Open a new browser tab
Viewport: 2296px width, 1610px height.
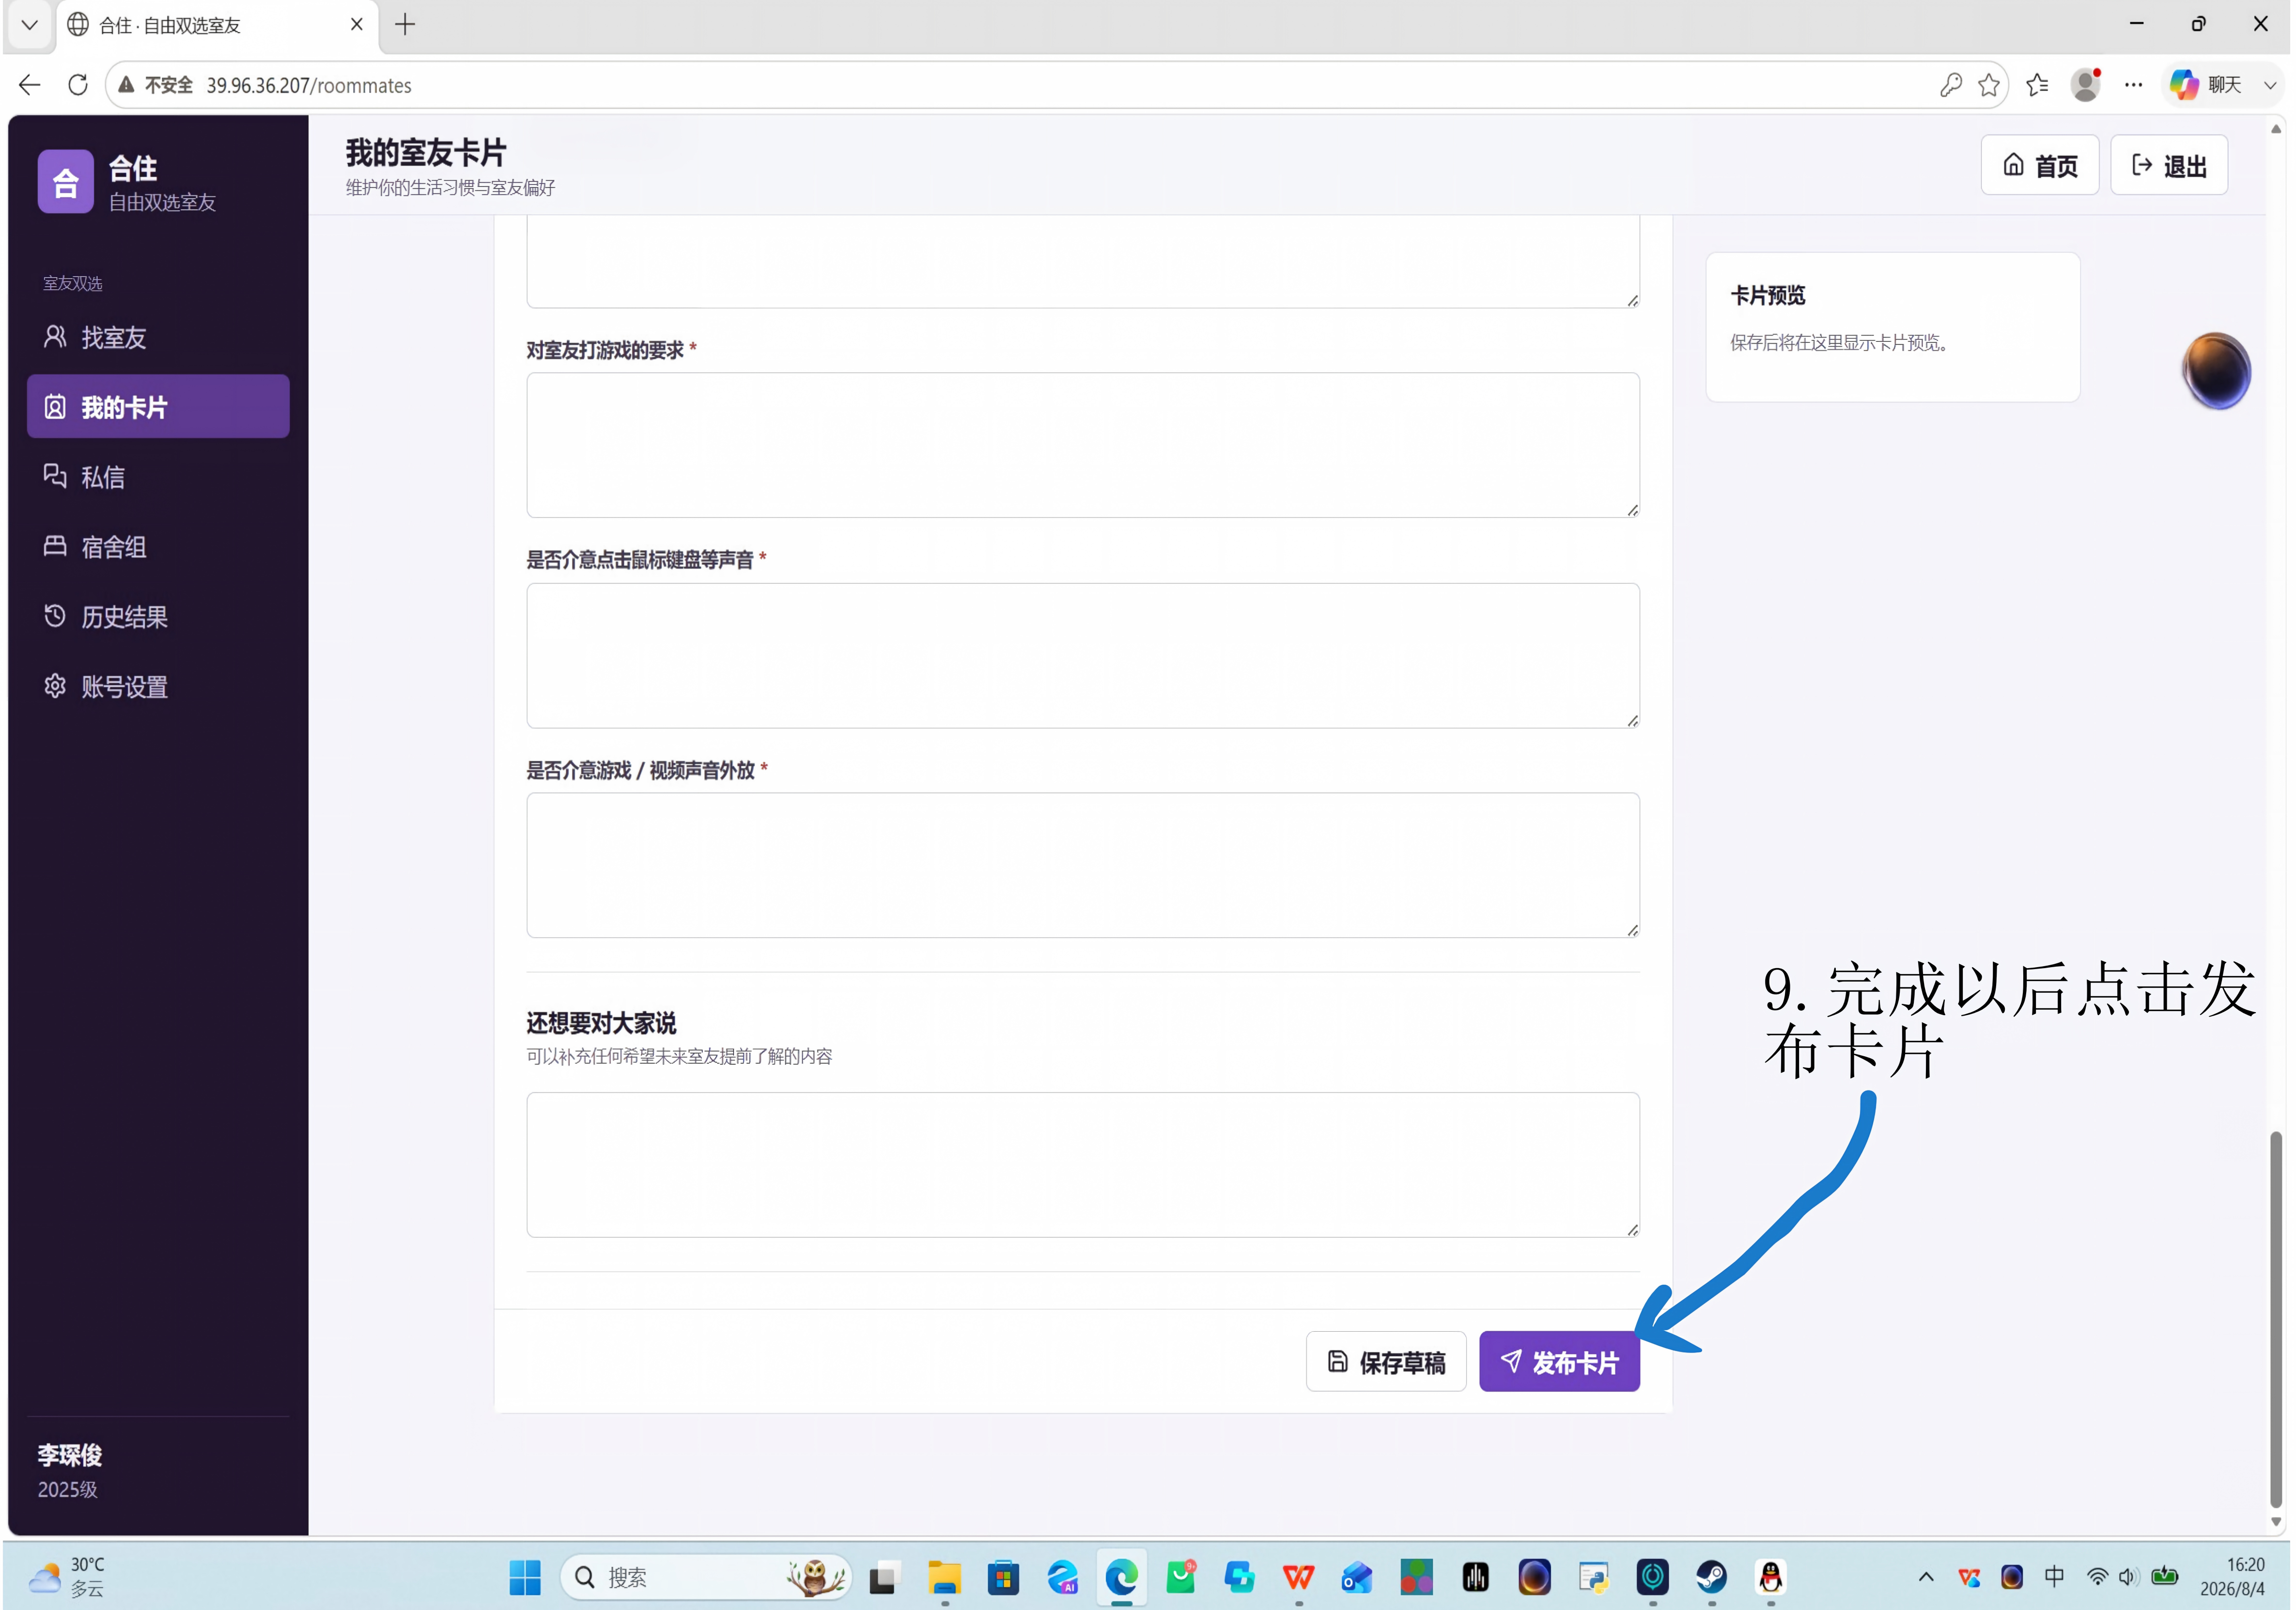[x=405, y=25]
